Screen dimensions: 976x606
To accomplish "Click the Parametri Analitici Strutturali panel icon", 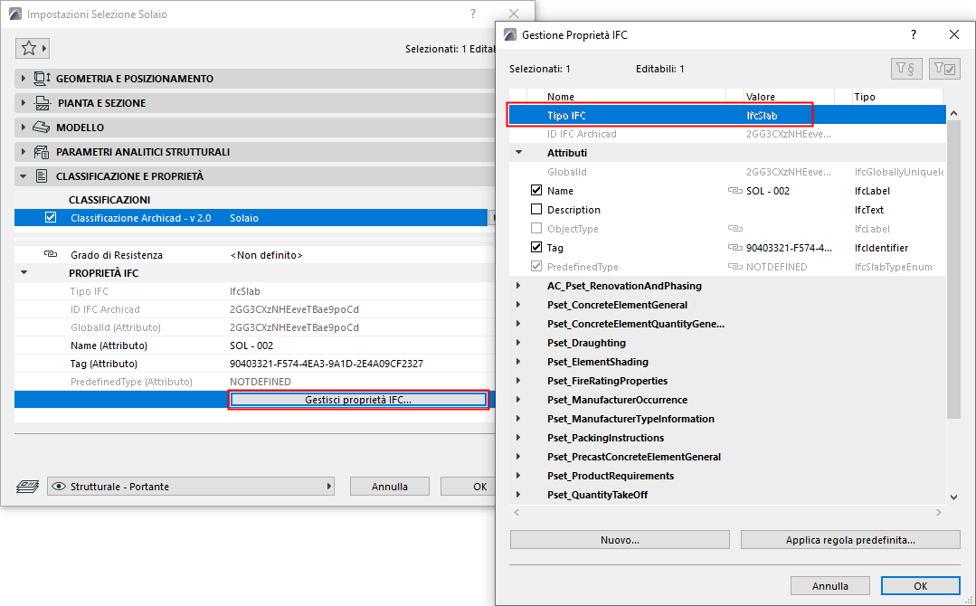I will click(41, 152).
